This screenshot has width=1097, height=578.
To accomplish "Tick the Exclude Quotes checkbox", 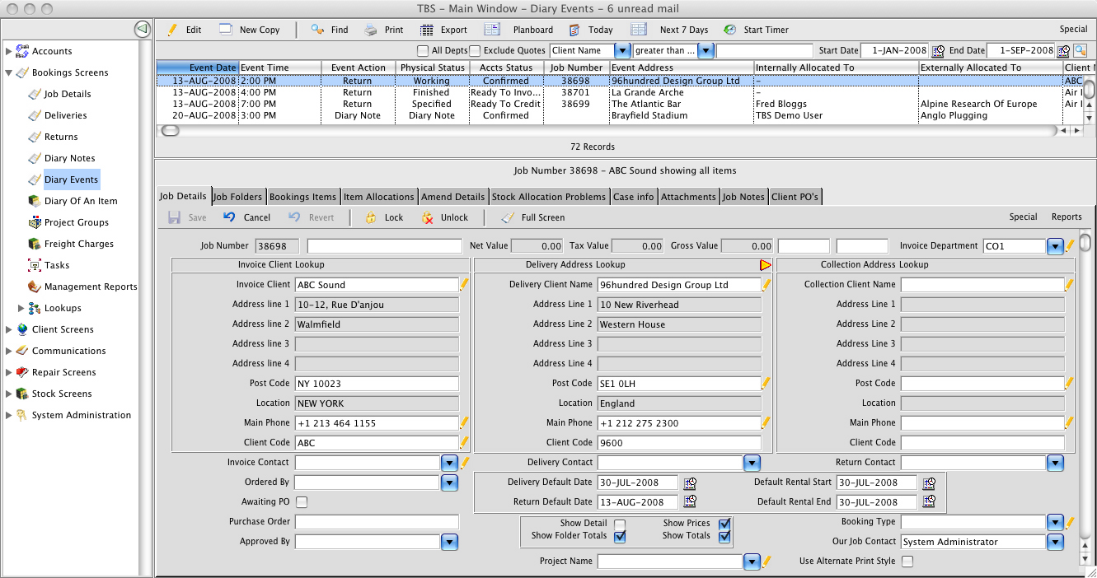I will tap(475, 51).
